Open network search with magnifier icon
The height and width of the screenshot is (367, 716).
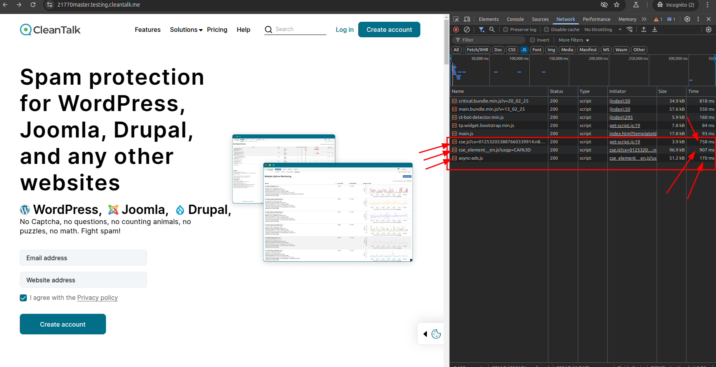pos(492,30)
